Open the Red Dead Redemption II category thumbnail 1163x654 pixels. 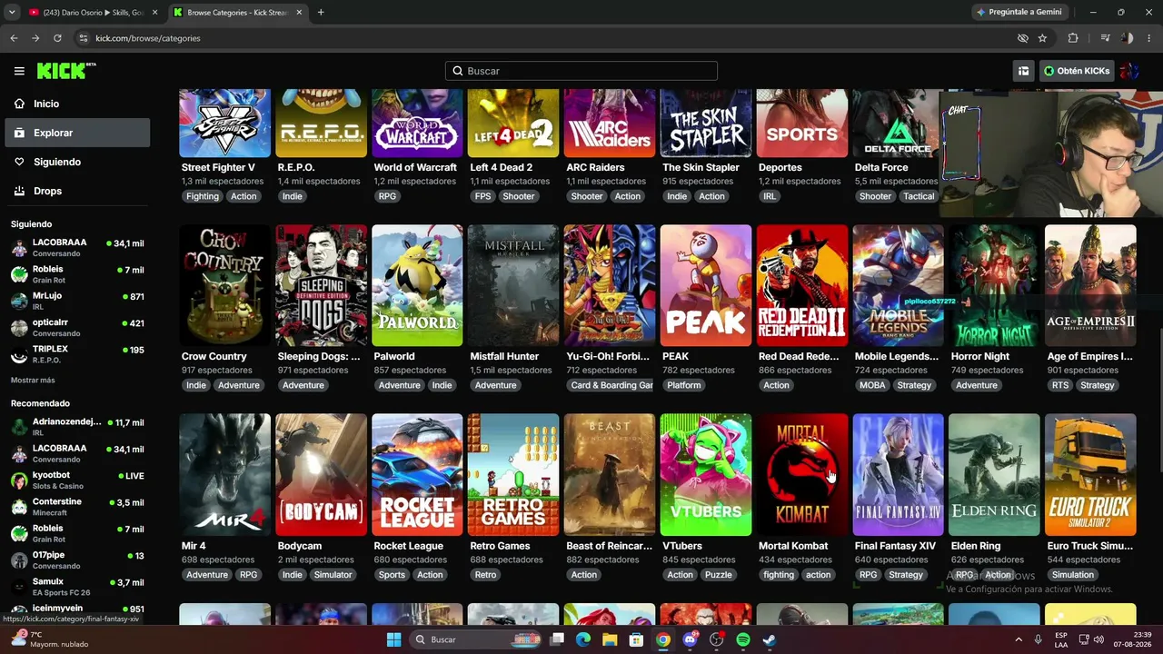802,285
